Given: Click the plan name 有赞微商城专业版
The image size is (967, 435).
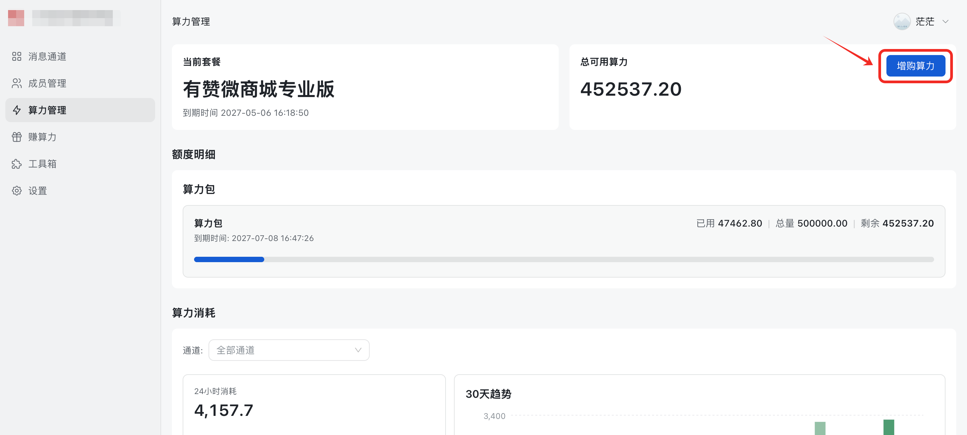Looking at the screenshot, I should tap(259, 89).
